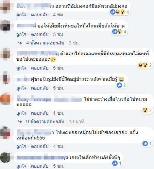Click the haha emoji on first comment reactions

pyautogui.click(x=118, y=12)
